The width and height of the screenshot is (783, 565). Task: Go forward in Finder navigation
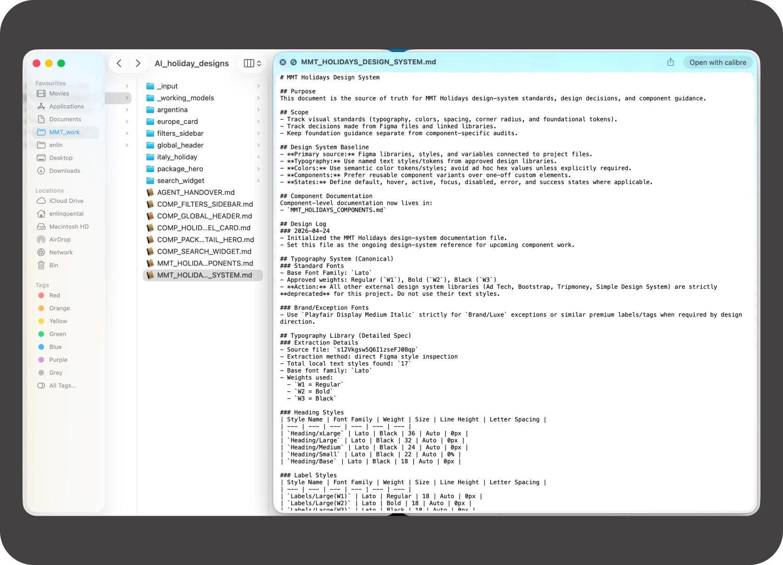[138, 63]
